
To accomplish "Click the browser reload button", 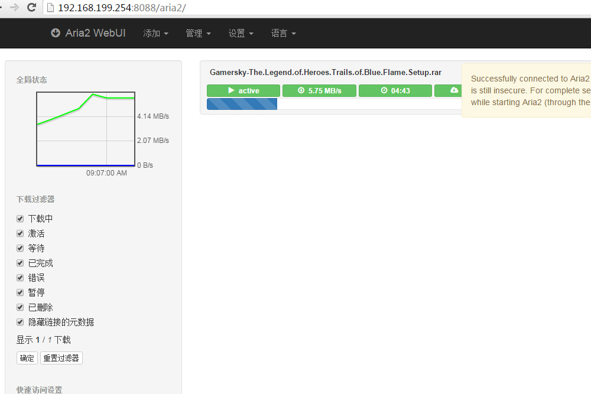I will coord(32,8).
